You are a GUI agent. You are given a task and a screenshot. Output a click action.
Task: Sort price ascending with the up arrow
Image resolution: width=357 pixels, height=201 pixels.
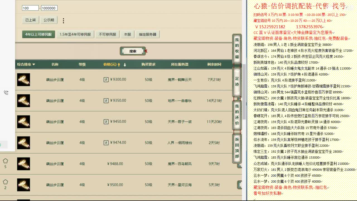click(x=119, y=64)
